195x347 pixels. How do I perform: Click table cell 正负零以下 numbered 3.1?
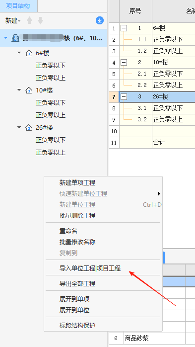[173, 108]
